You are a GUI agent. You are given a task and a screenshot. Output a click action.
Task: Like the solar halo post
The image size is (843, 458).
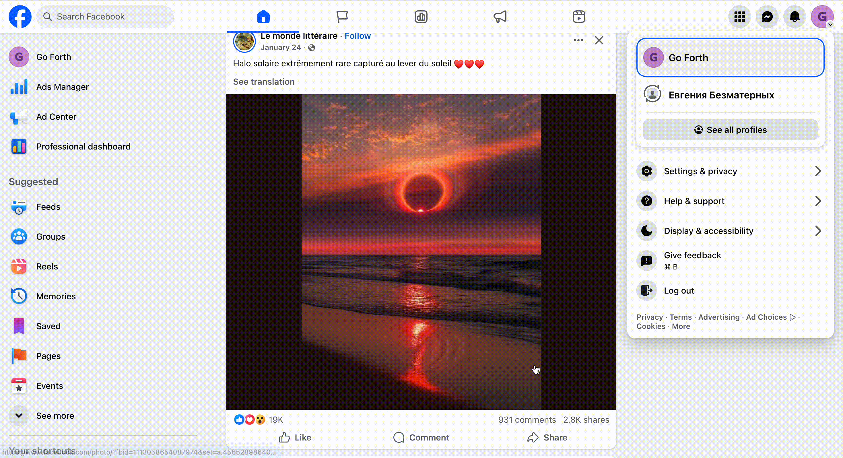[x=295, y=437]
